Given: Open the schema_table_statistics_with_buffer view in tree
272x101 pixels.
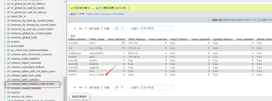Looking at the screenshot, I should [x=32, y=84].
